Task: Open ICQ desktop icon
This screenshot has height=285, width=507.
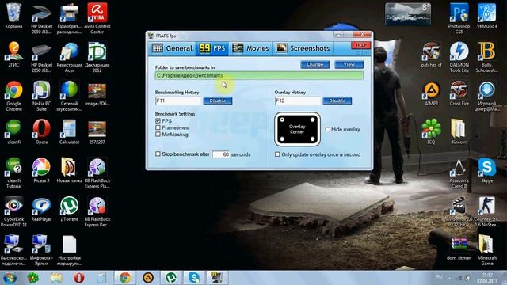Action: [x=431, y=132]
